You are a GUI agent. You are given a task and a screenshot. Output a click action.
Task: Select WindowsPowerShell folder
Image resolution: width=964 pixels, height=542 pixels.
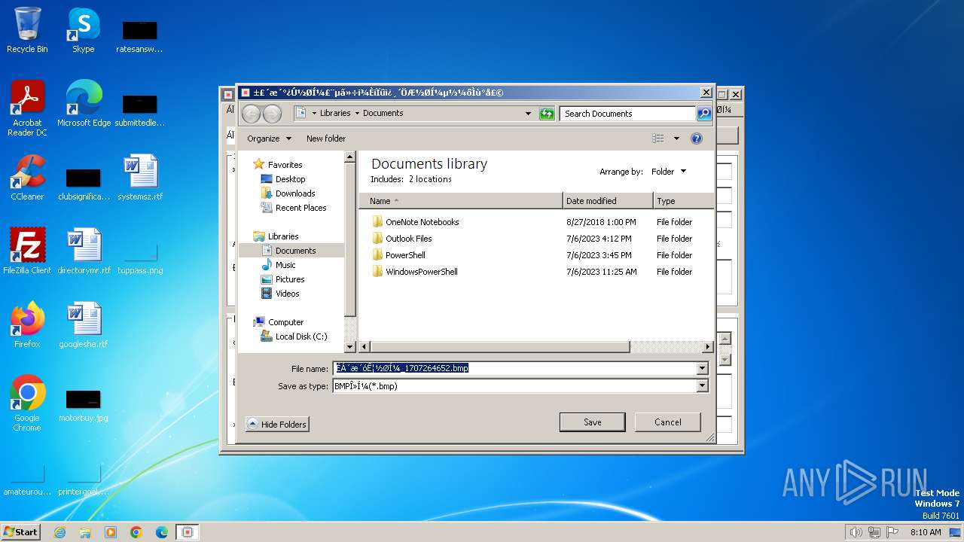point(421,272)
